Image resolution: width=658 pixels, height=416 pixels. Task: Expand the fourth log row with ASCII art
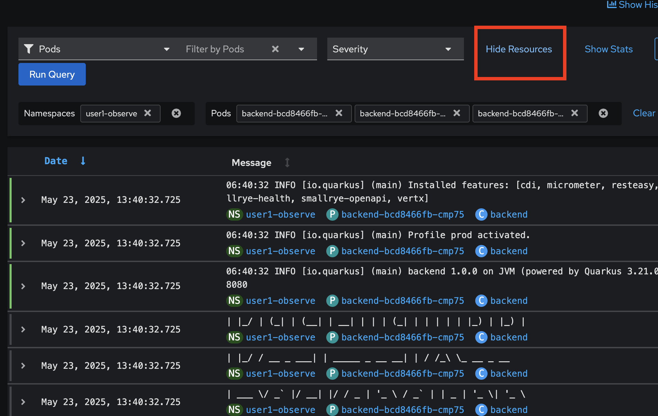(23, 329)
